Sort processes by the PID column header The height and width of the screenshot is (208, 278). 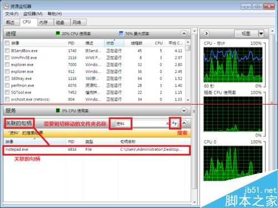(71, 43)
